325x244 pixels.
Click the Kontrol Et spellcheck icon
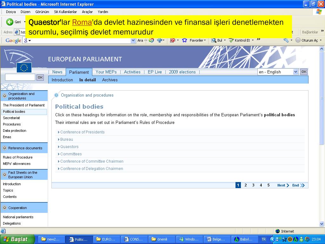[231, 40]
